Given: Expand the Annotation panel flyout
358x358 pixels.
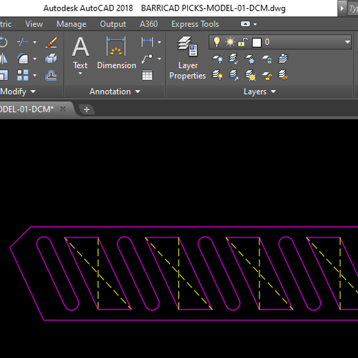Looking at the screenshot, I should 115,92.
